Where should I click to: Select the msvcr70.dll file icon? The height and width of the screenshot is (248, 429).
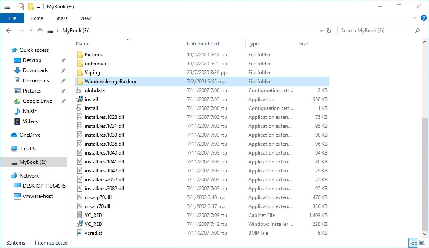(x=79, y=206)
